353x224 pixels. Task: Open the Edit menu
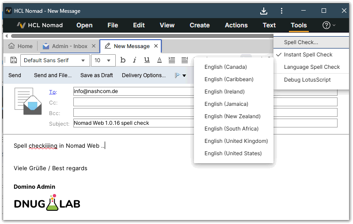tap(139, 25)
